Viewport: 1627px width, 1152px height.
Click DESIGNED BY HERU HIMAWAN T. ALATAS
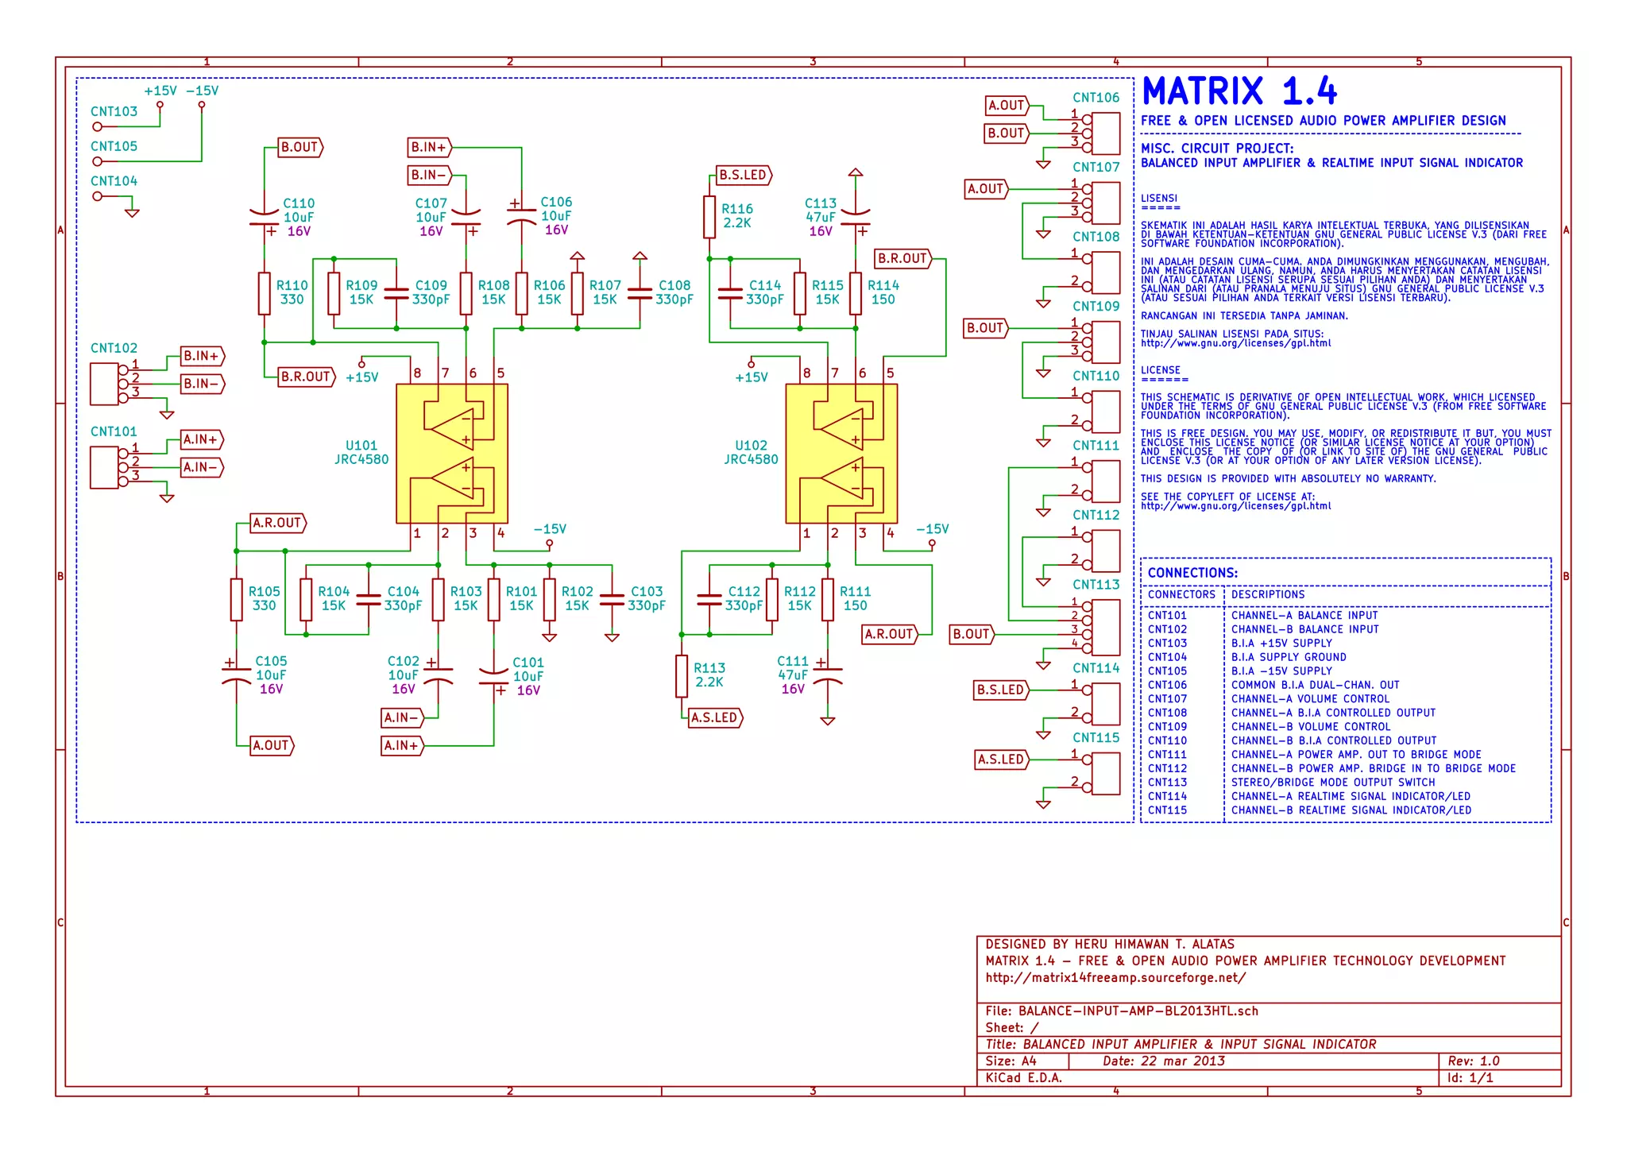[x=1110, y=944]
